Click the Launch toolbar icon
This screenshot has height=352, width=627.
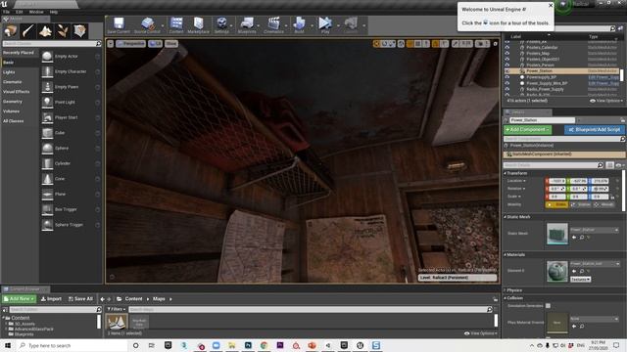351,25
